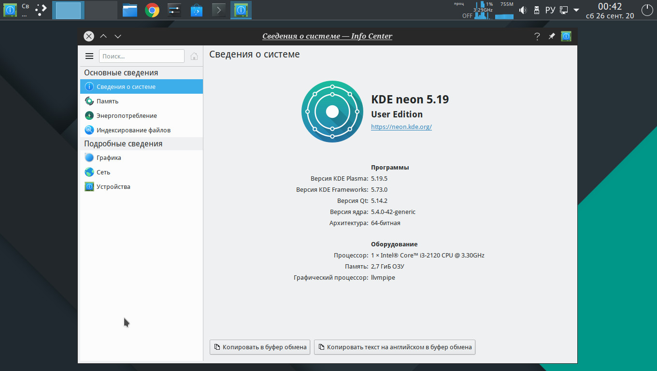Click the titlebar upward chevron button
657x371 pixels.
103,36
